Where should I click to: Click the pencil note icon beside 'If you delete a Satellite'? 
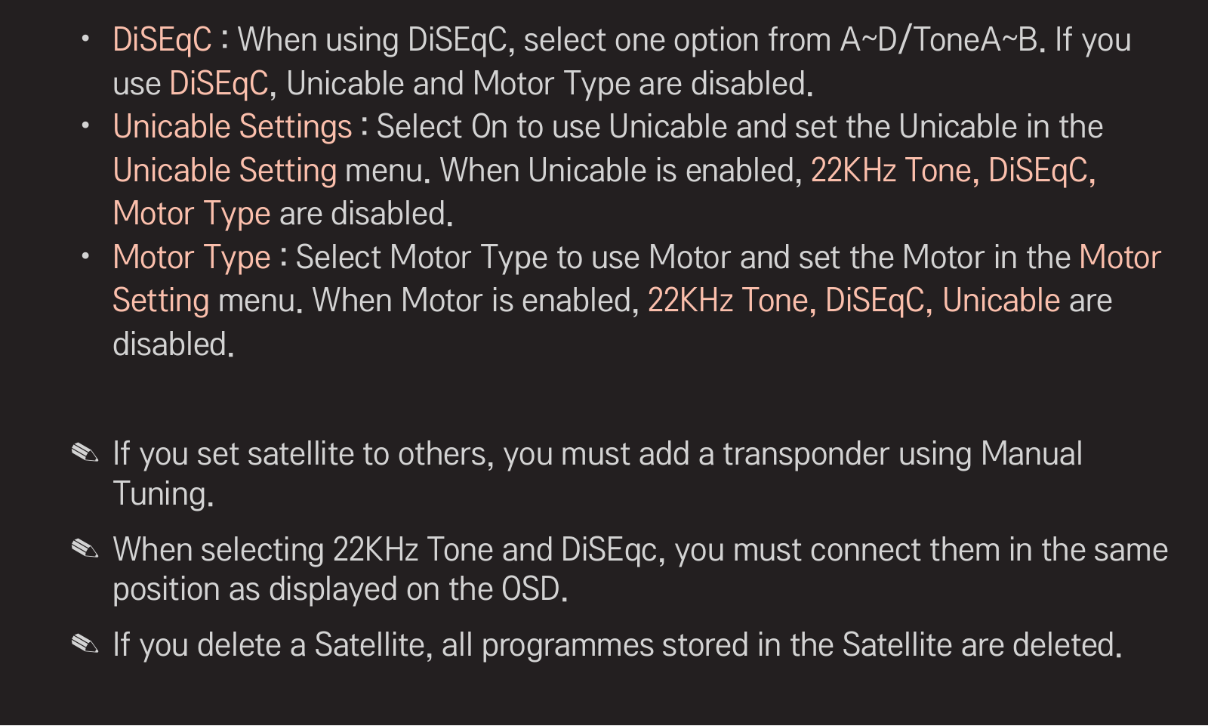(85, 644)
